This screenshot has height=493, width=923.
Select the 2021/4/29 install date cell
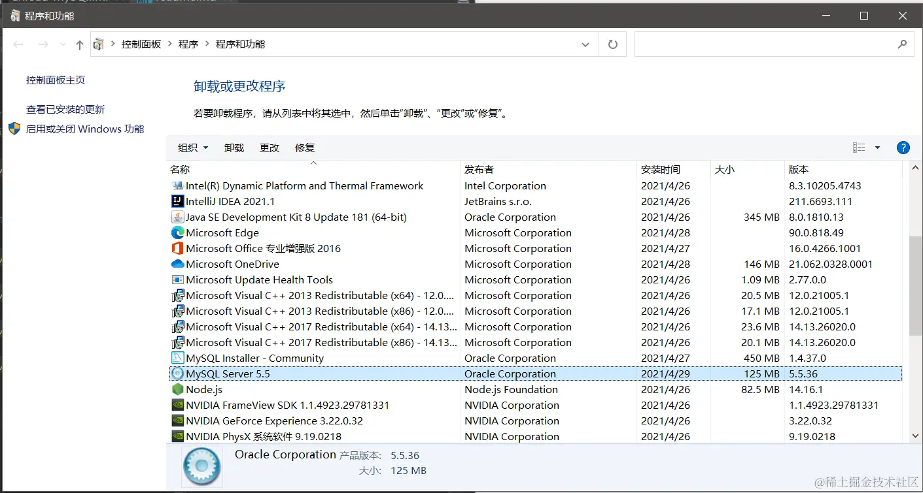(x=665, y=374)
